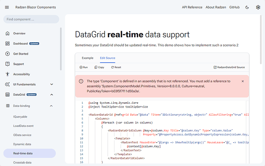Click the Dashboard grid icon

pos(7,43)
